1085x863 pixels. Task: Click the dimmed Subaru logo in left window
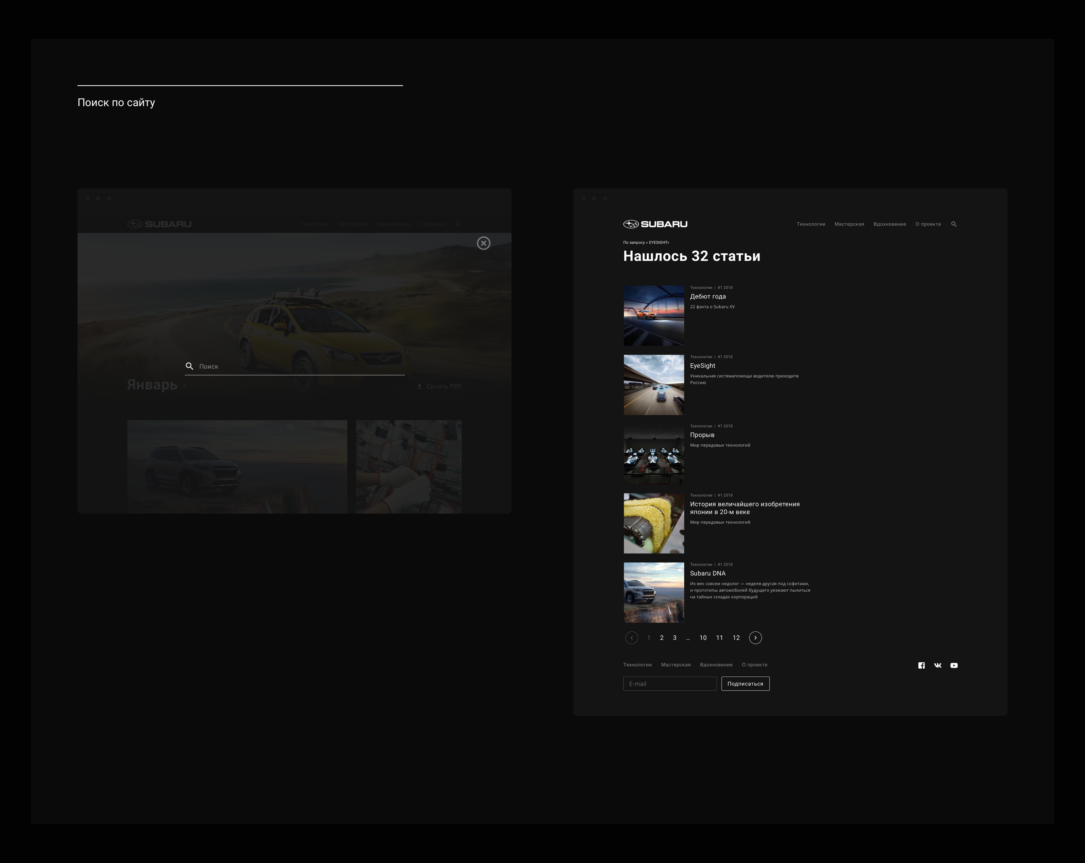pyautogui.click(x=159, y=224)
